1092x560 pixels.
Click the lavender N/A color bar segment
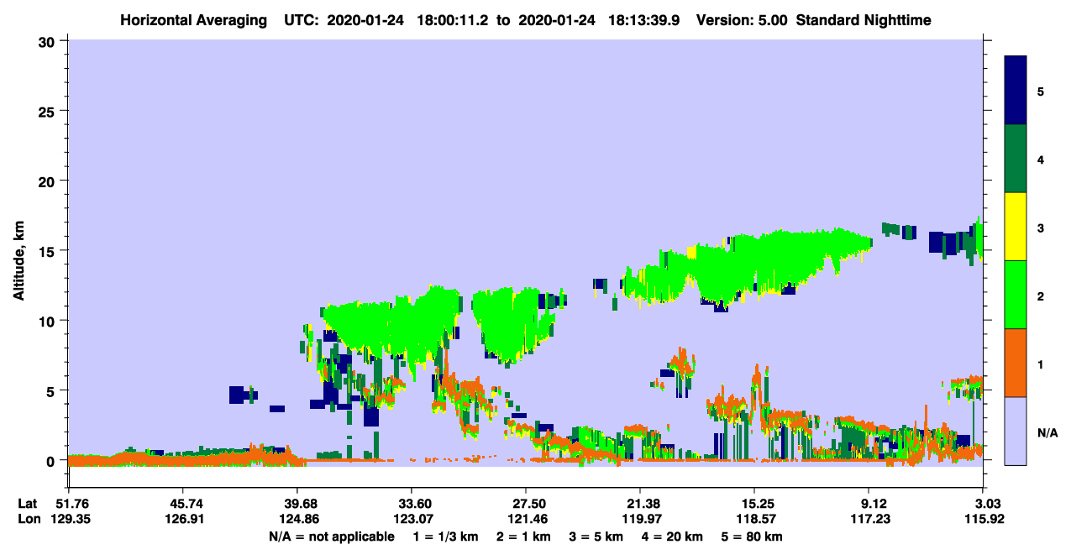[1016, 431]
